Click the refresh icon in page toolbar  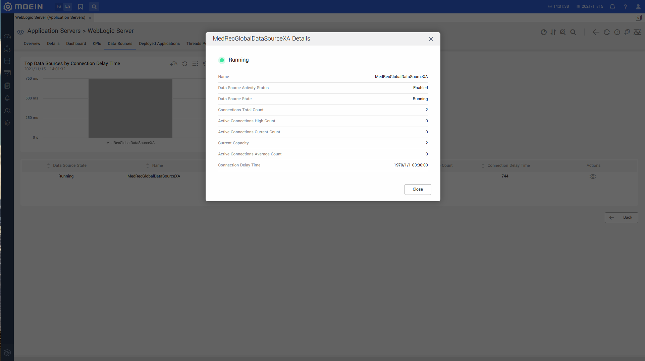607,32
